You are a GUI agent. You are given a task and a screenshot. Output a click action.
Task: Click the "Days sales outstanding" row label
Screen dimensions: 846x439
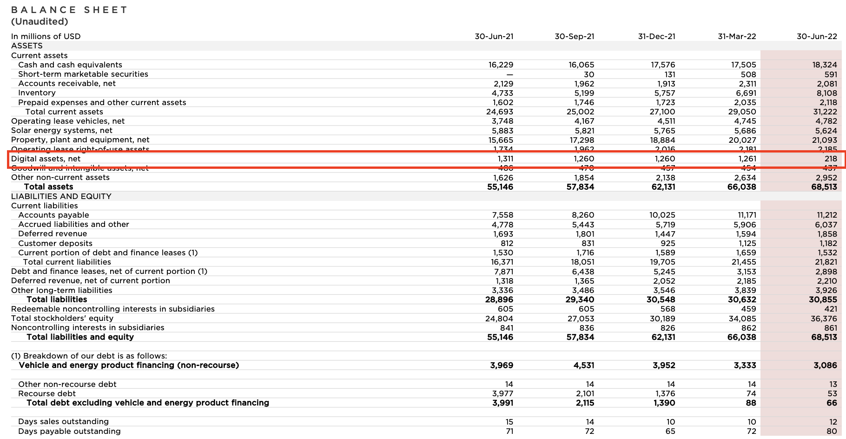63,421
